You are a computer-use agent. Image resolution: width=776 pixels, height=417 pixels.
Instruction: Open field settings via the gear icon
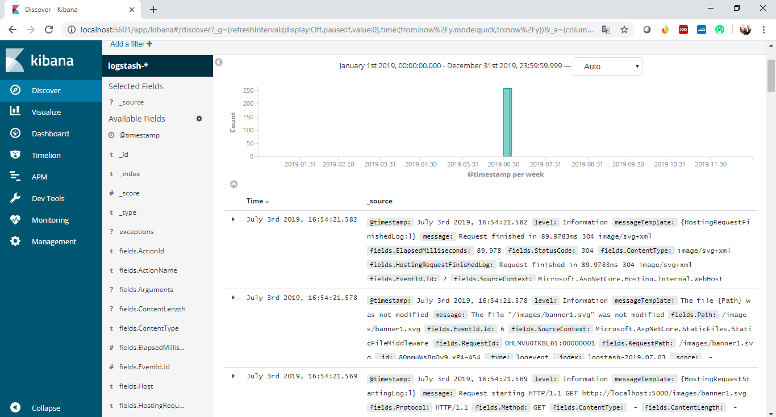pos(199,119)
